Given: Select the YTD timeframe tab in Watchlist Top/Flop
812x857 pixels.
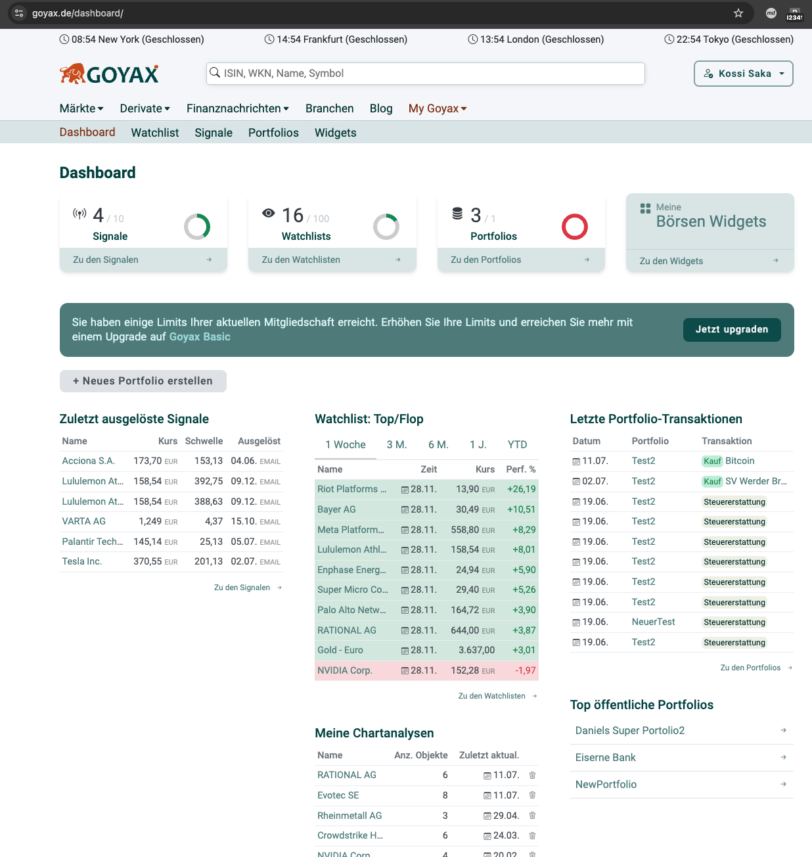Looking at the screenshot, I should [x=517, y=444].
